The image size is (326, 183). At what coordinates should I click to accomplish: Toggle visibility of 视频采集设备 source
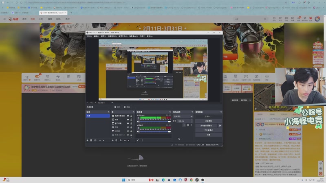pyautogui.click(x=128, y=116)
